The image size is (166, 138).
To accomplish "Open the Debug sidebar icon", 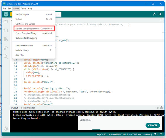I will pos(6,48).
